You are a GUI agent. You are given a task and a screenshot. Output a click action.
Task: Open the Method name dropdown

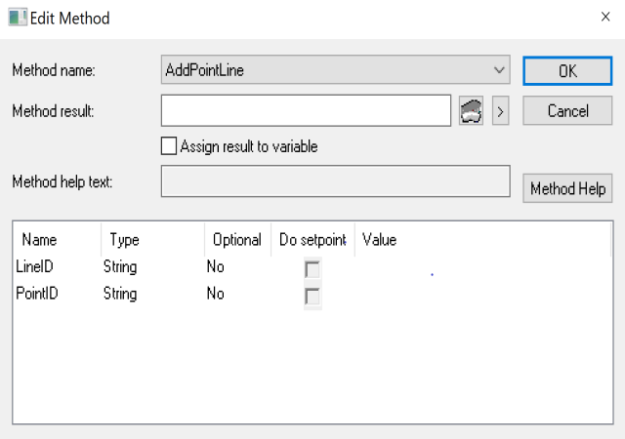(x=499, y=70)
